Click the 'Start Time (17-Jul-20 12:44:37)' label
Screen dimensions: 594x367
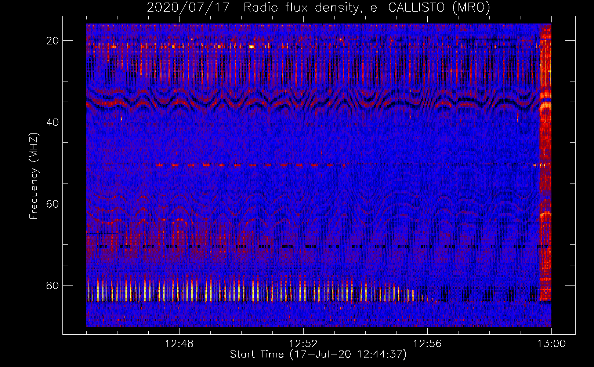pos(318,355)
